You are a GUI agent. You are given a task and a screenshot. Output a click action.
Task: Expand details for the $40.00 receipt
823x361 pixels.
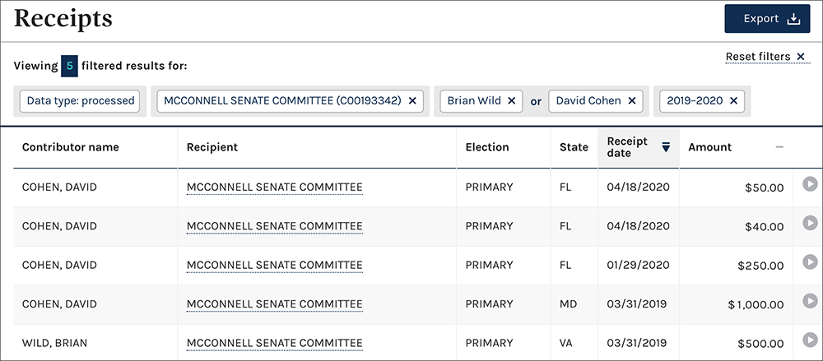pos(810,224)
